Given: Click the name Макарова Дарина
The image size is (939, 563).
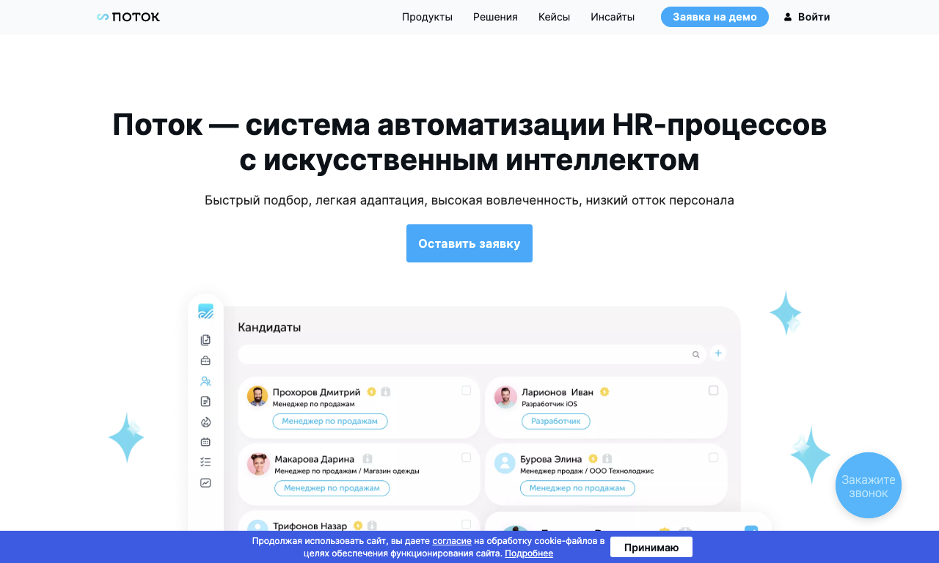Looking at the screenshot, I should tap(315, 459).
